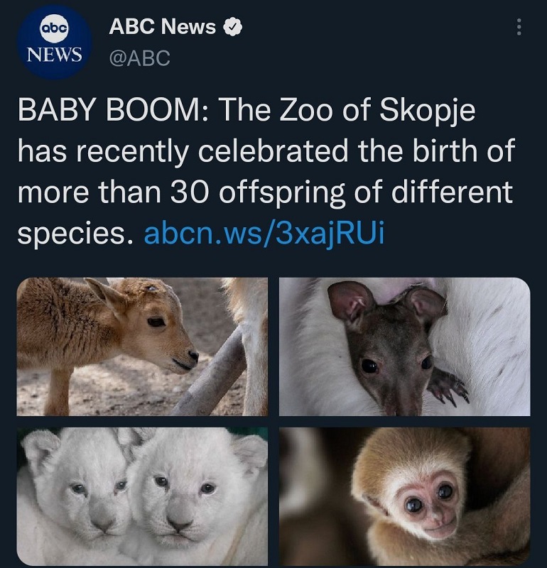This screenshot has width=547, height=568.
Task: Visit the @ABC handle profile
Action: pos(139,58)
